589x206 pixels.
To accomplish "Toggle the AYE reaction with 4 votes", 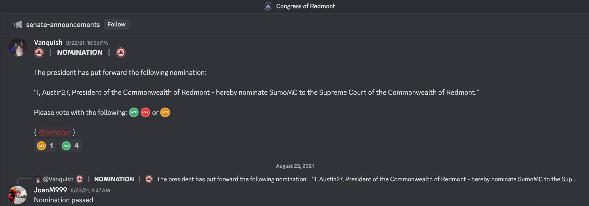I will pos(71,146).
